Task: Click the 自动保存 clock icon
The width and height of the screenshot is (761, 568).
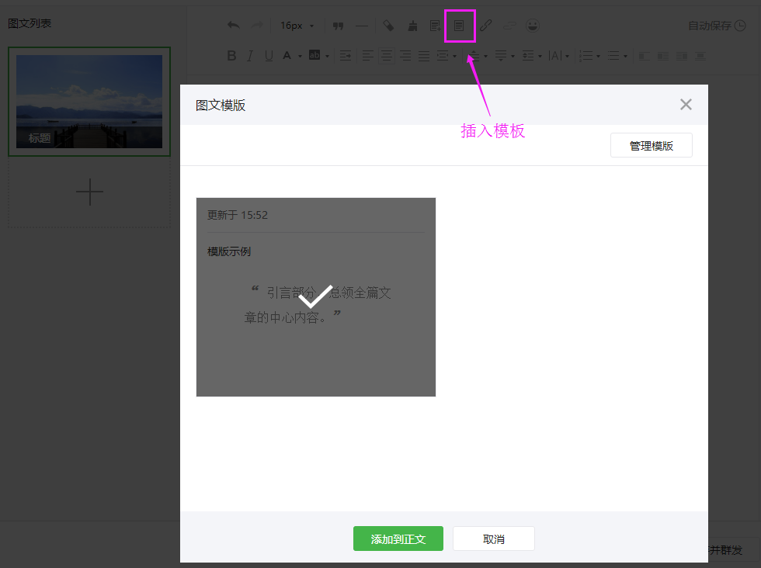Action: [740, 26]
